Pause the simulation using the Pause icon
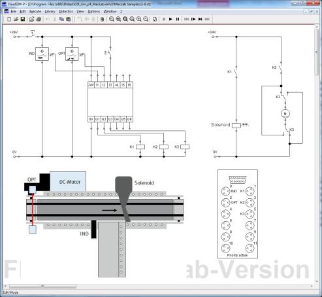 tap(178, 19)
